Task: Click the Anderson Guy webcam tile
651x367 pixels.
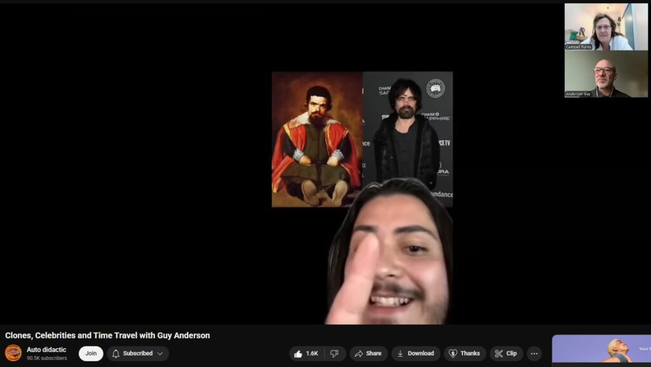Action: coord(606,74)
